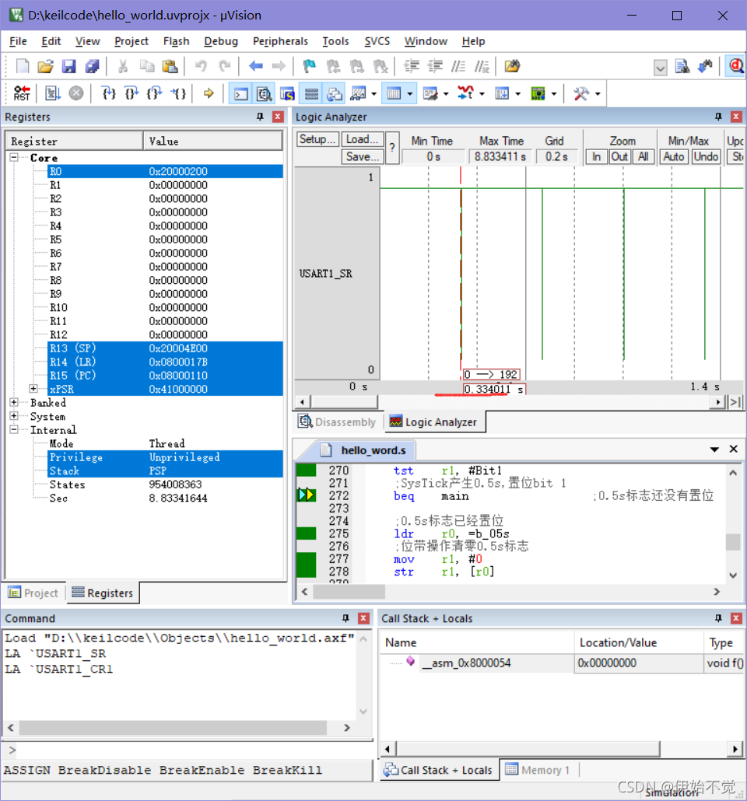747x801 pixels.
Task: Toggle Symbols window button
Action: pyautogui.click(x=287, y=93)
